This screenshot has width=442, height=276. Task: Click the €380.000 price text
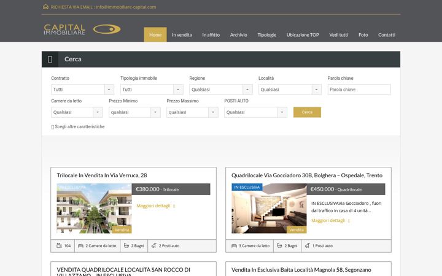click(x=147, y=190)
